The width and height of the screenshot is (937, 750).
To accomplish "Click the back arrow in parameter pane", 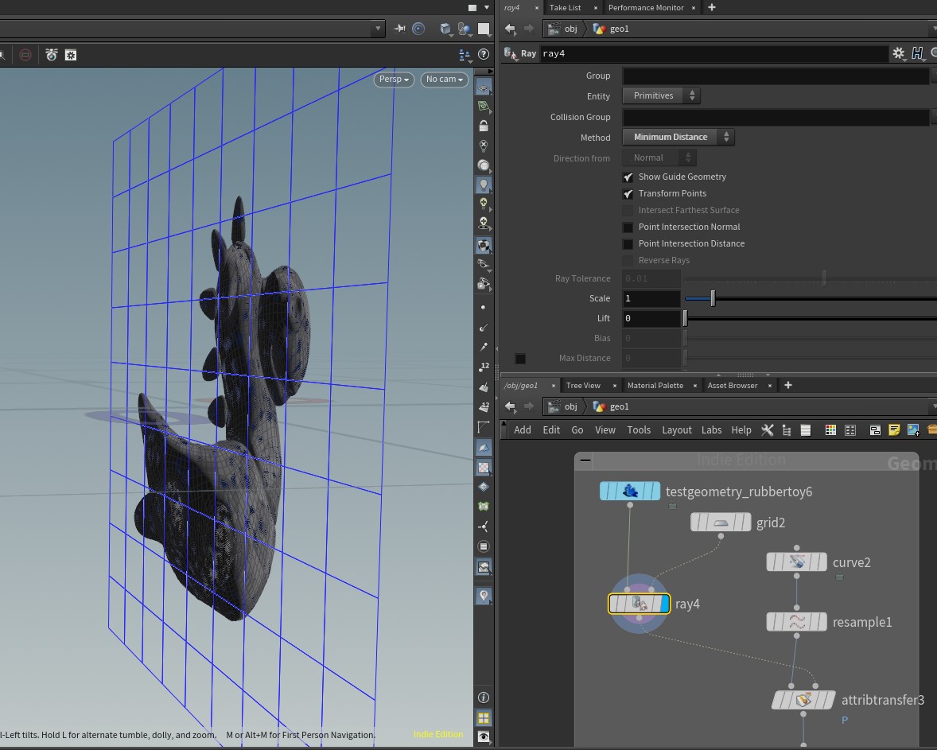I will [x=511, y=29].
